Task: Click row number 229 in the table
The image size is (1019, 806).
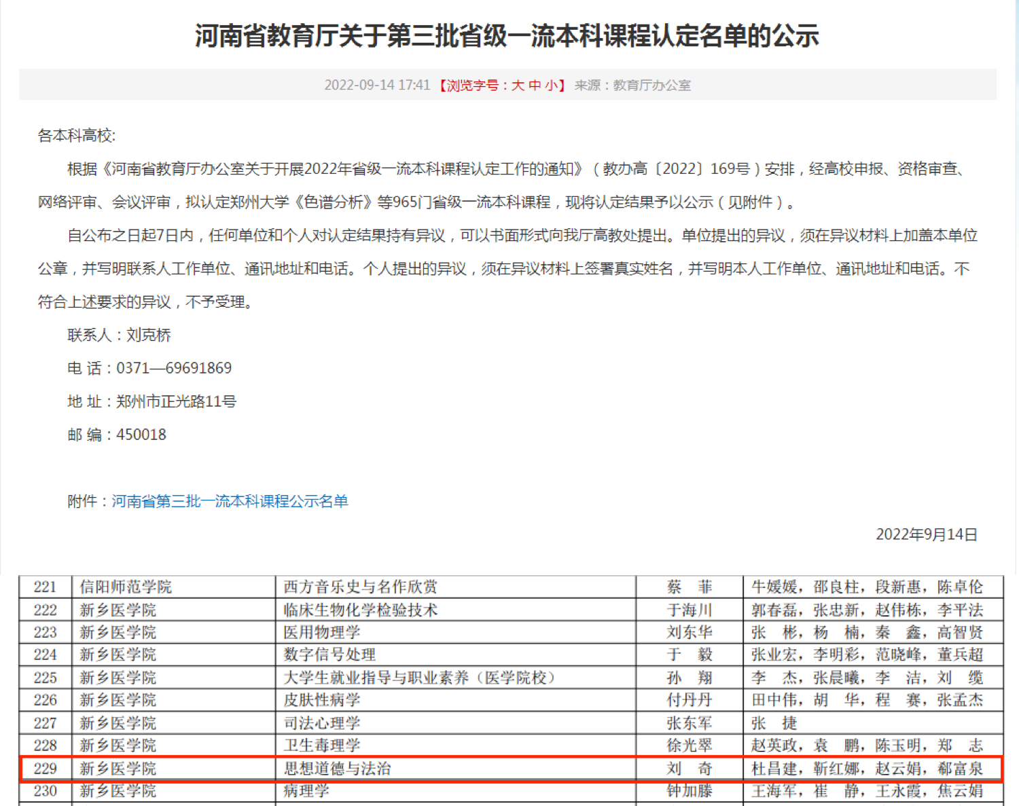Action: [46, 769]
